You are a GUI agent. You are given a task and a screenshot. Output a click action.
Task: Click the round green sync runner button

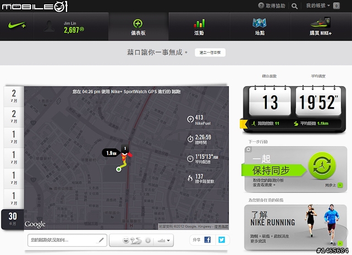pyautogui.click(x=322, y=165)
